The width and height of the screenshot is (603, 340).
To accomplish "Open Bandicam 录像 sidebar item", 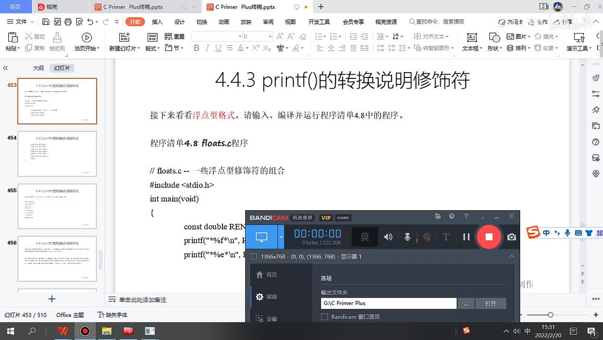I will (266, 319).
